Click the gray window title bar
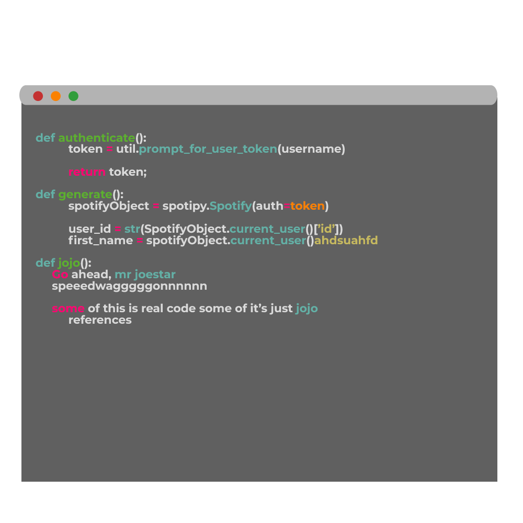Viewport: 523px width, 523px height. tap(258, 95)
